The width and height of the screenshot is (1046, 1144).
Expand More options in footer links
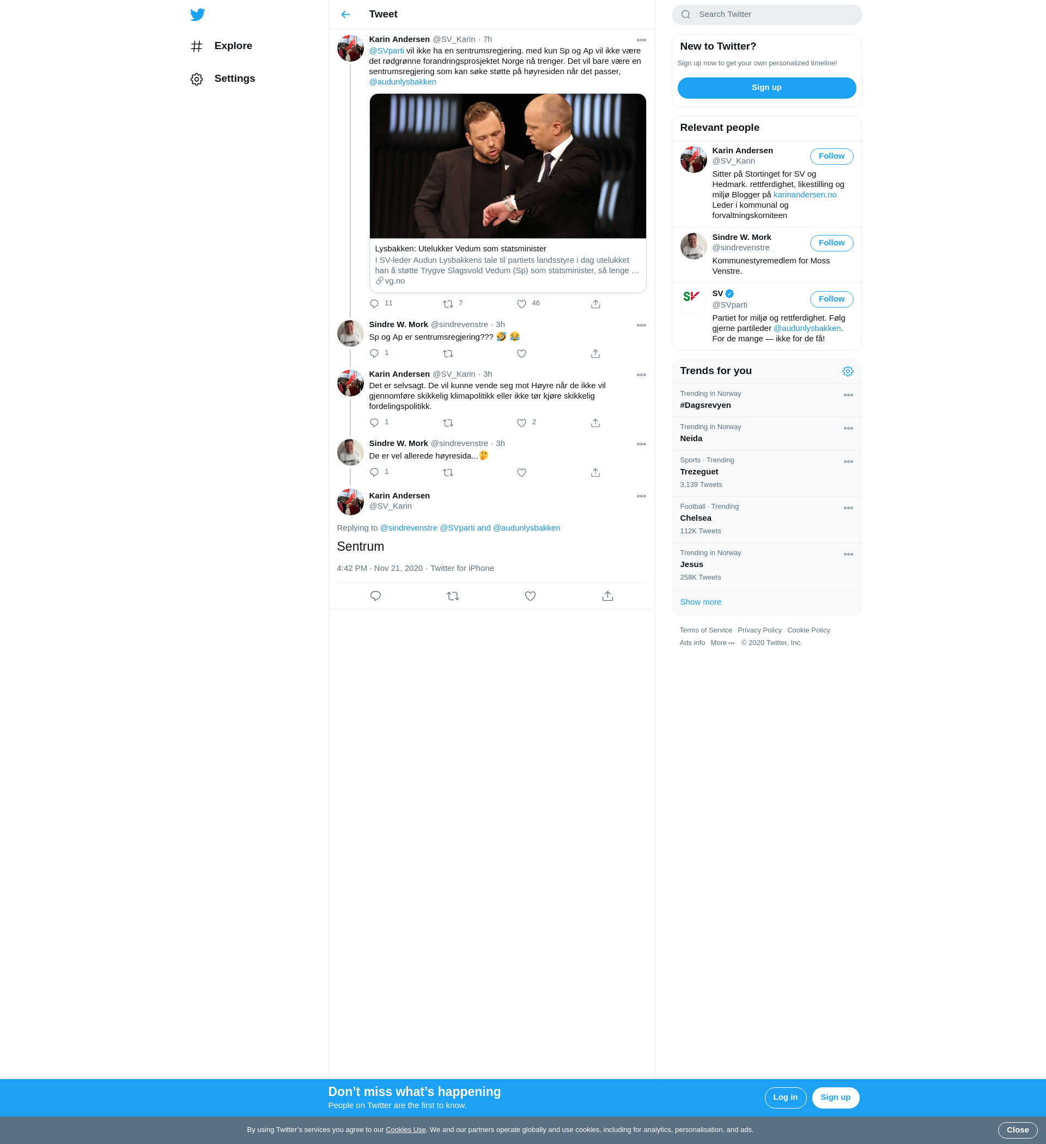click(x=722, y=643)
